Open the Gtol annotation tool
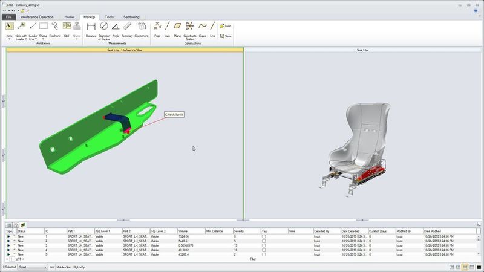Image resolution: width=484 pixels, height=272 pixels. click(x=67, y=28)
